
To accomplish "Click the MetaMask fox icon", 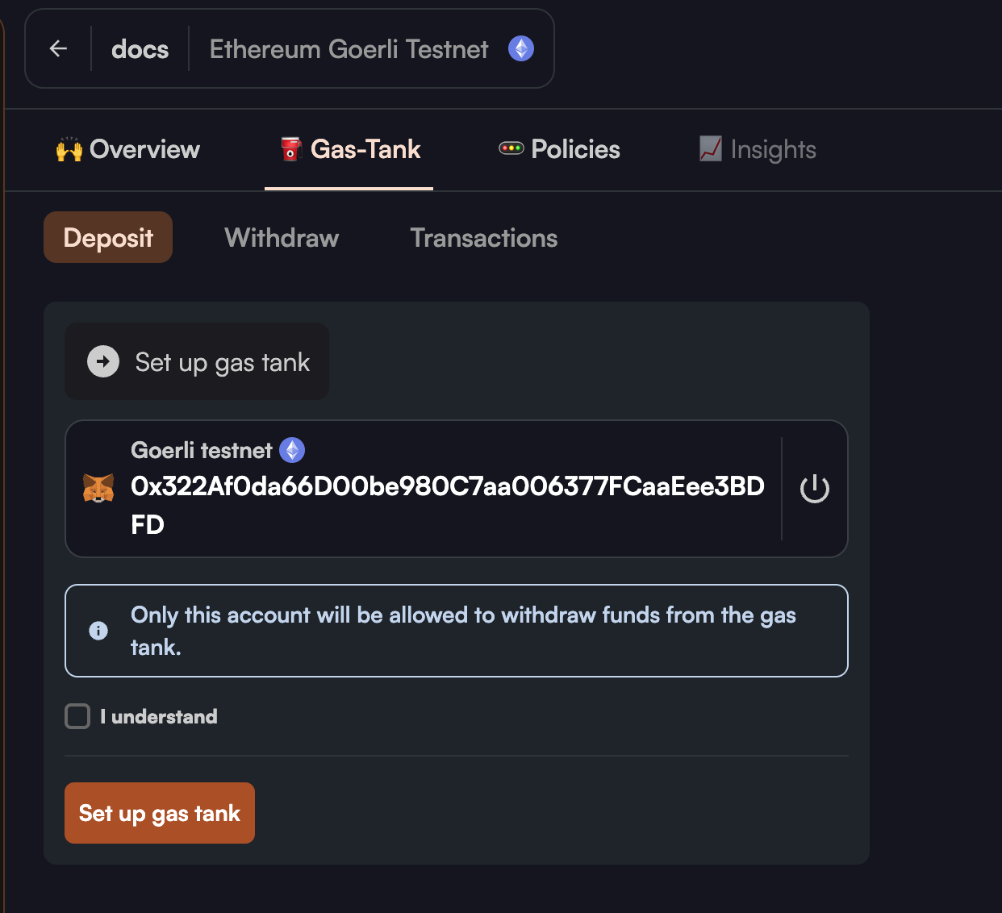I will pos(98,488).
